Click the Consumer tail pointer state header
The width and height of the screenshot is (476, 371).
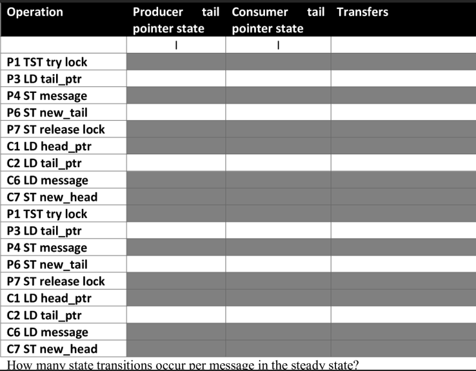point(277,20)
